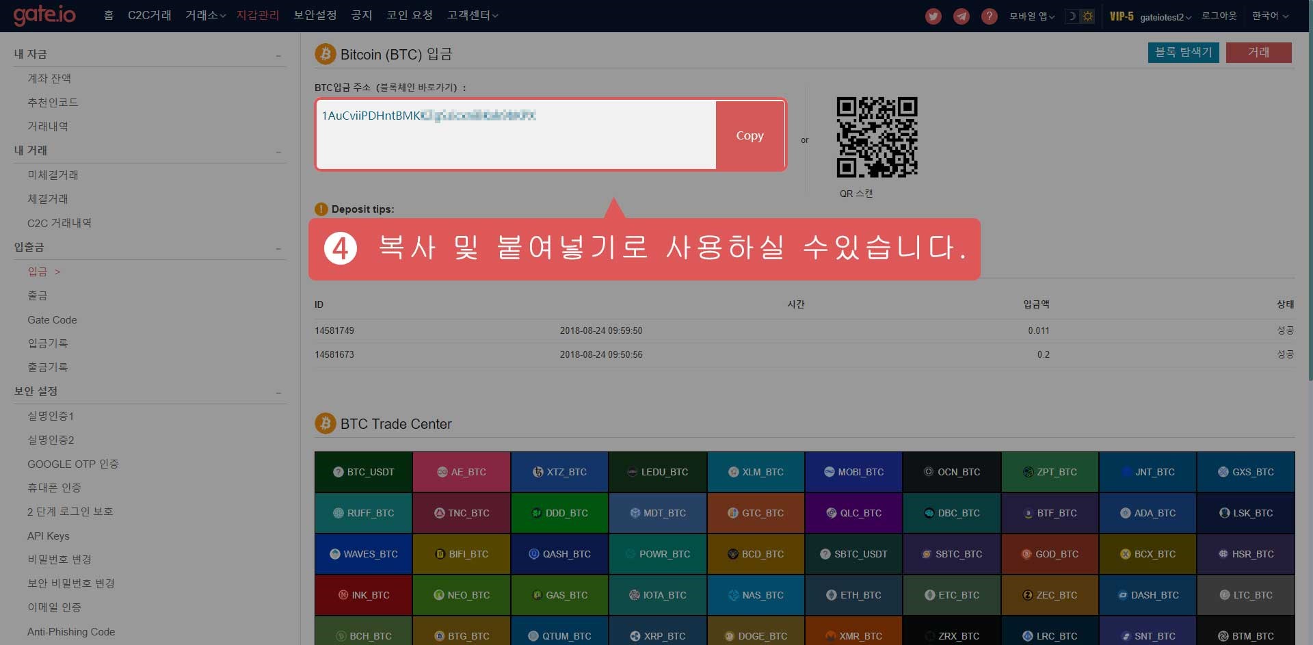
Task: Open the AE_BTC trading pair tile
Action: click(x=462, y=472)
